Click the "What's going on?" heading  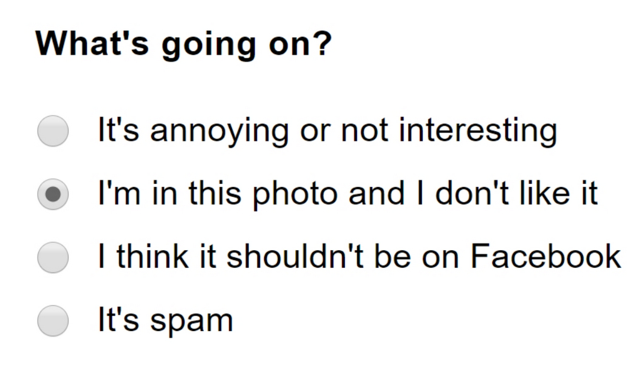coord(184,44)
